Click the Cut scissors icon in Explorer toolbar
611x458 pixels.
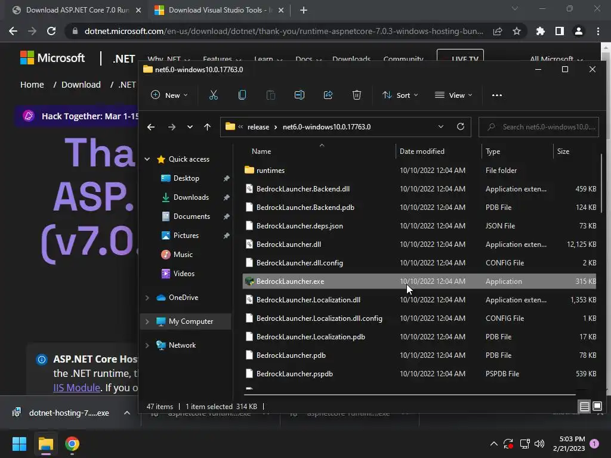point(214,95)
